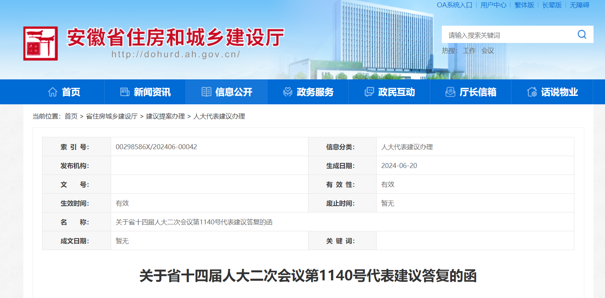The width and height of the screenshot is (605, 298).
Task: Open the 用户中心 link
Action: [x=493, y=5]
